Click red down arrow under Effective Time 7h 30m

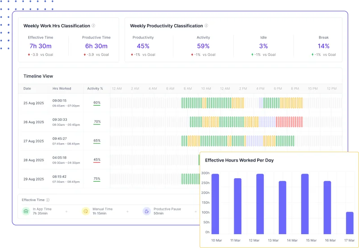pyautogui.click(x=29, y=55)
